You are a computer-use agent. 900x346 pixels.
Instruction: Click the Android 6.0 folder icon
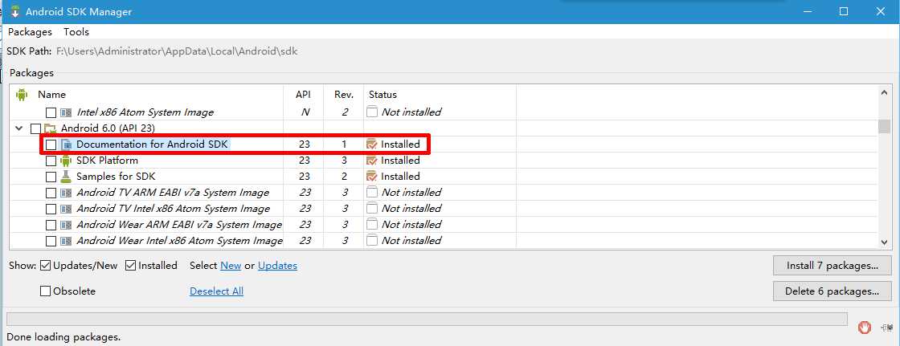coord(50,128)
